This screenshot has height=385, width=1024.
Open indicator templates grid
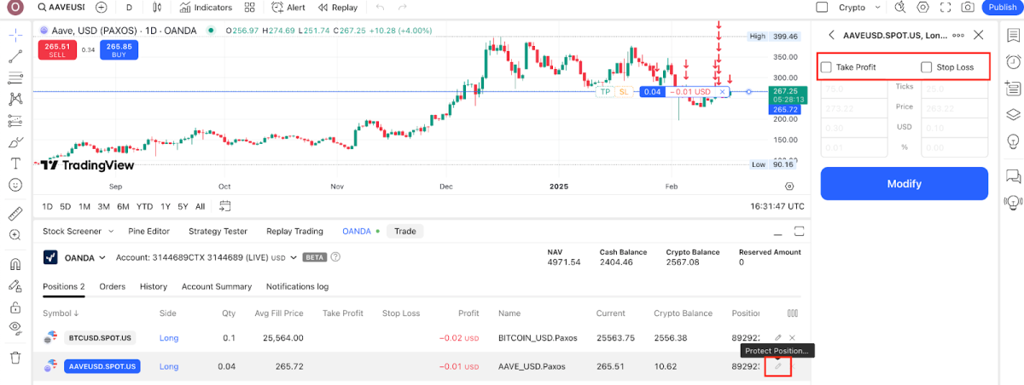click(x=249, y=7)
